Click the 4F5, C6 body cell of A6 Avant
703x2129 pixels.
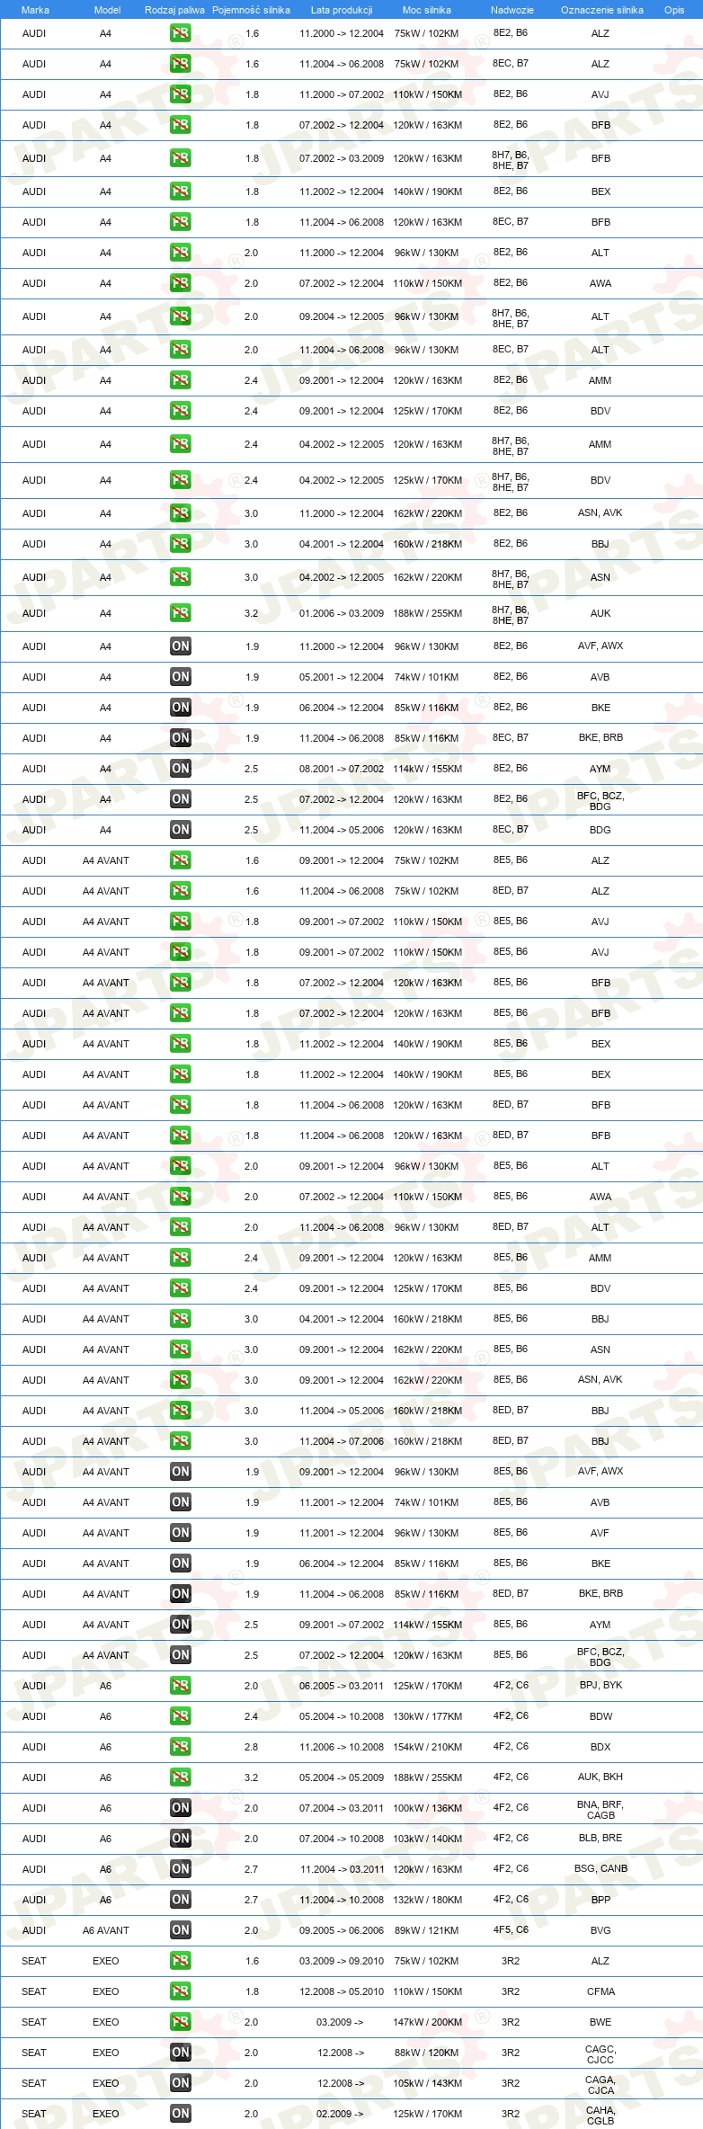click(511, 1929)
